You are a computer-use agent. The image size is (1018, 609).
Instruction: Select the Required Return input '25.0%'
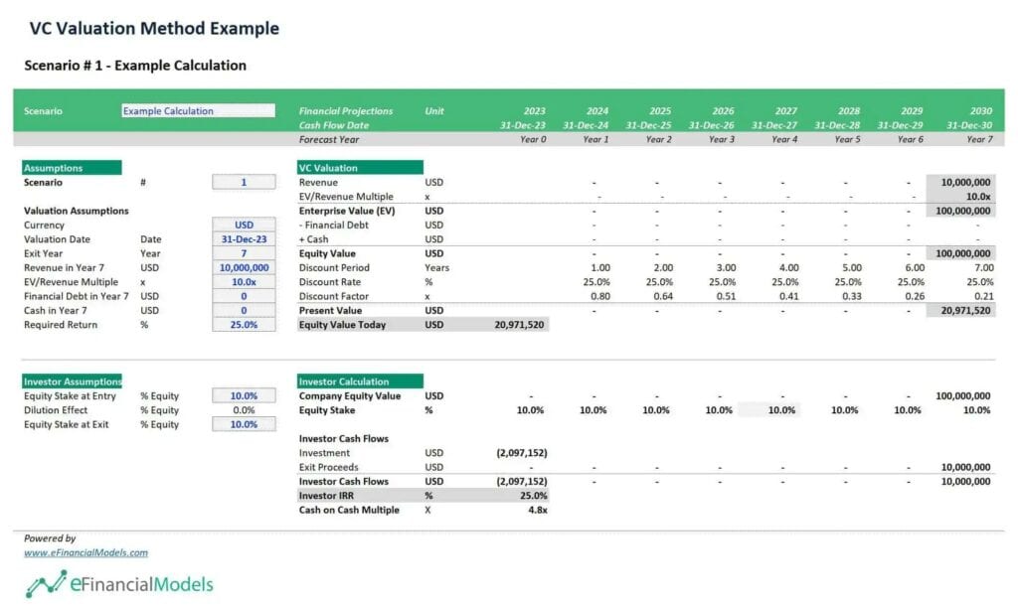[244, 325]
